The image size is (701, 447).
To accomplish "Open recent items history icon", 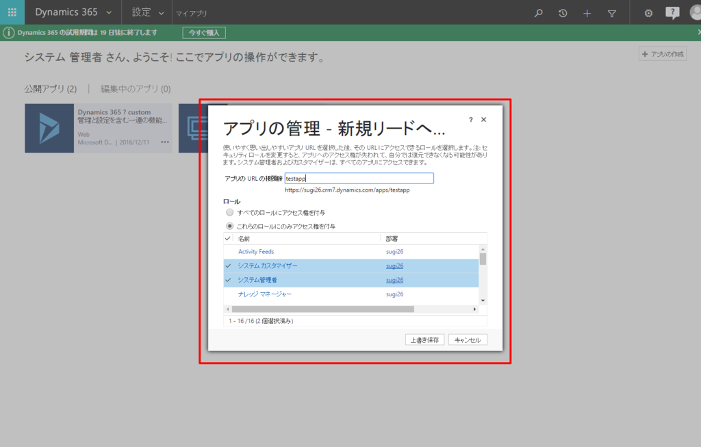I will pos(563,14).
